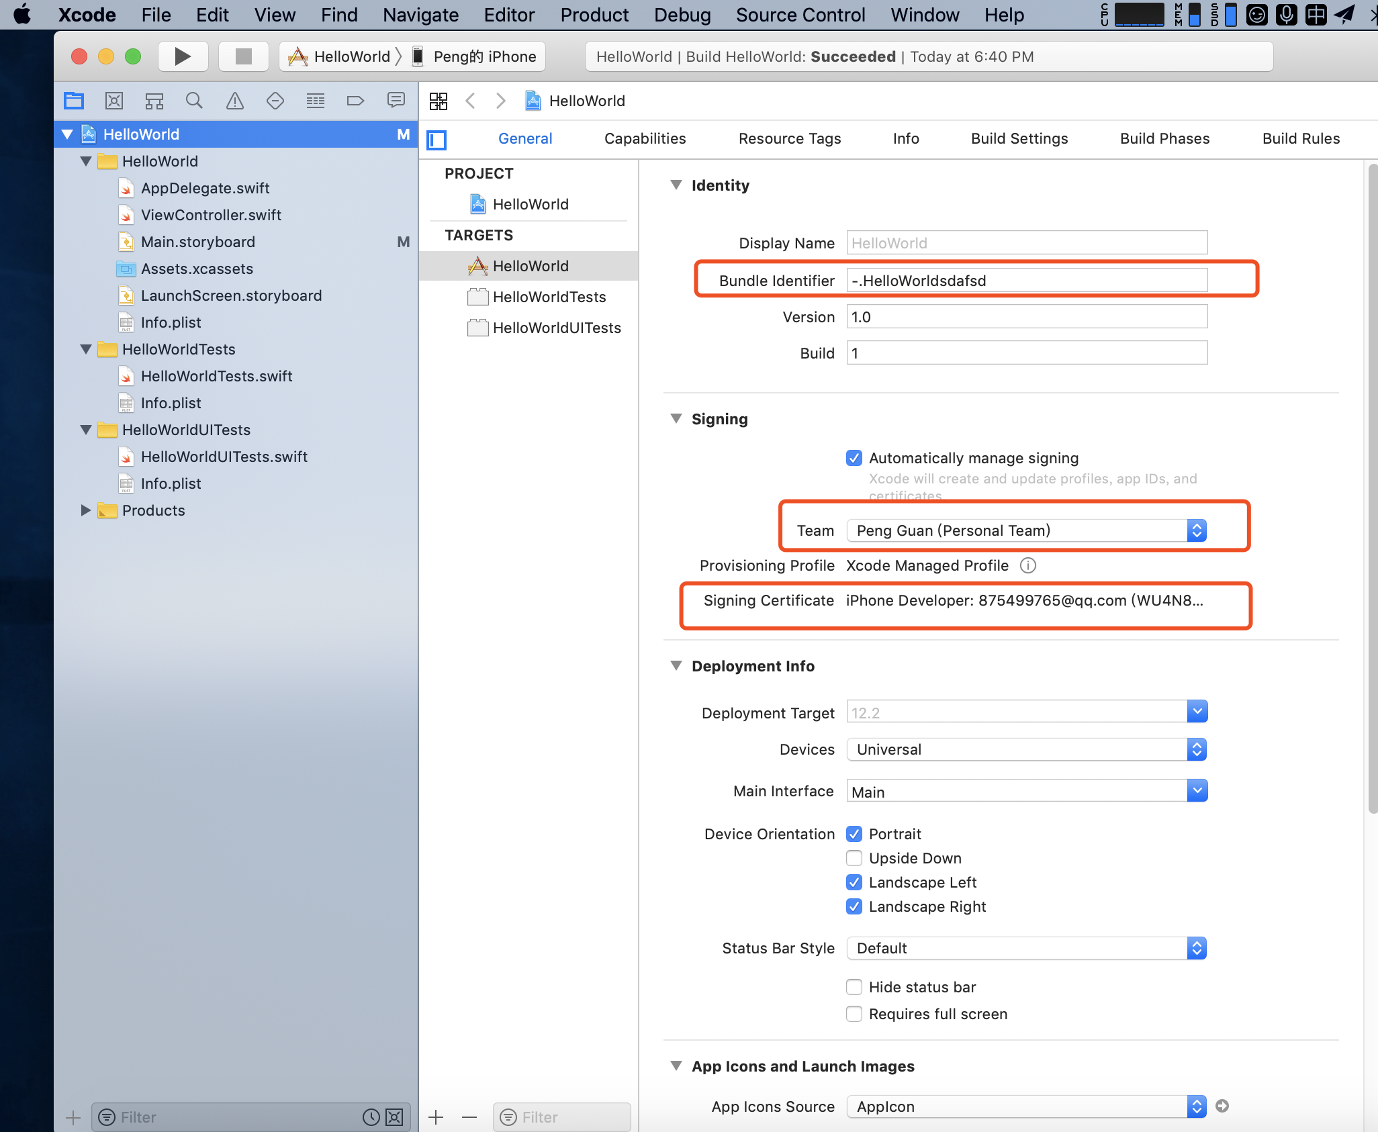Image resolution: width=1378 pixels, height=1132 pixels.
Task: Click the Apple menu icon
Action: click(22, 14)
